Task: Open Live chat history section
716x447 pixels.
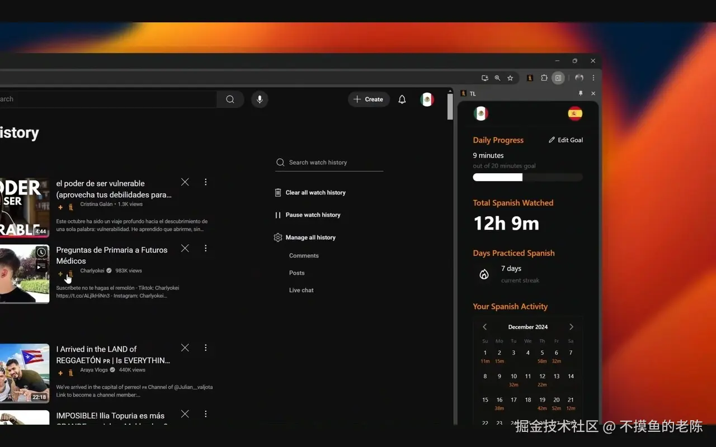Action: tap(302, 291)
